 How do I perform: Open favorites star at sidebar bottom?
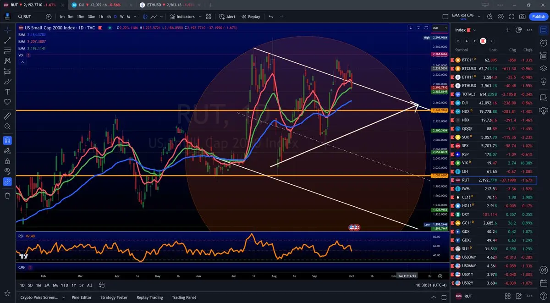7,293
